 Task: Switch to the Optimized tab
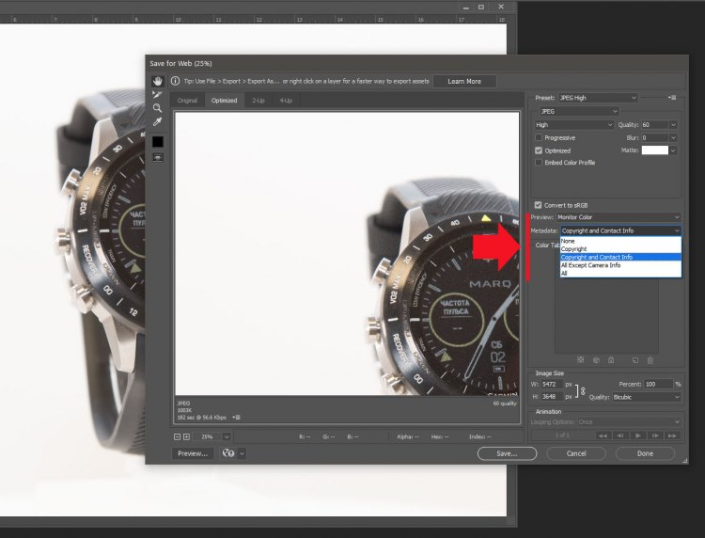pyautogui.click(x=224, y=101)
